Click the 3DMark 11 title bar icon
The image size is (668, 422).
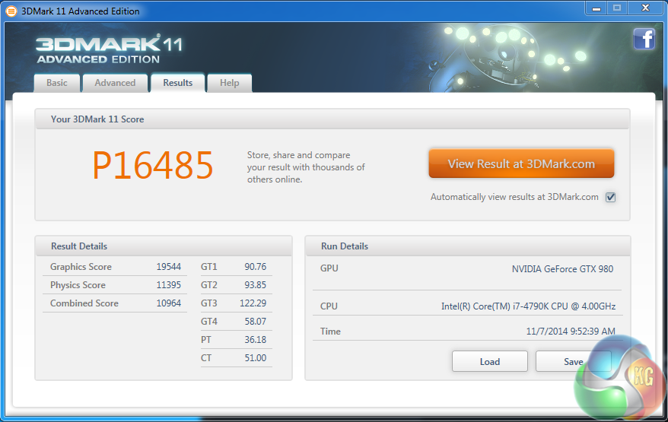(11, 11)
